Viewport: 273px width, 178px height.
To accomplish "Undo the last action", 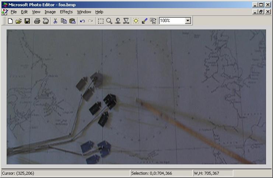I will (82, 21).
